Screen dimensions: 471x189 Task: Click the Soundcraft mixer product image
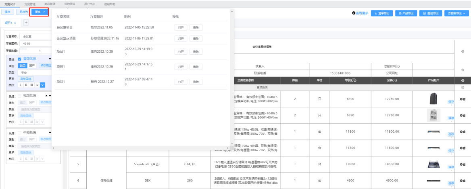tap(433, 164)
